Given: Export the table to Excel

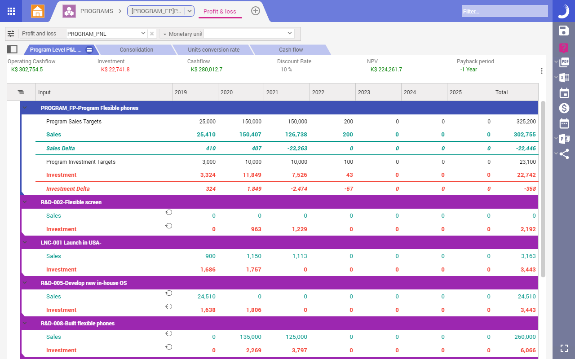Looking at the screenshot, I should (565, 77).
